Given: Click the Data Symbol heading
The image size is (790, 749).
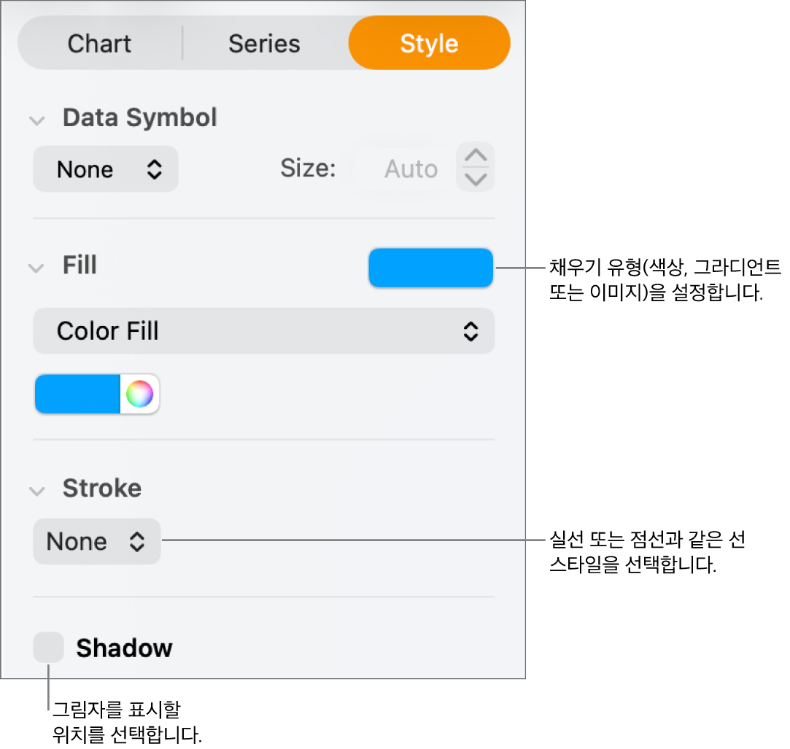Looking at the screenshot, I should pos(139,118).
